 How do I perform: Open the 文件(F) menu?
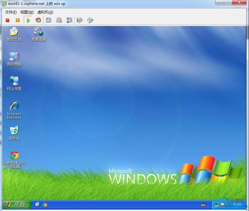point(11,12)
